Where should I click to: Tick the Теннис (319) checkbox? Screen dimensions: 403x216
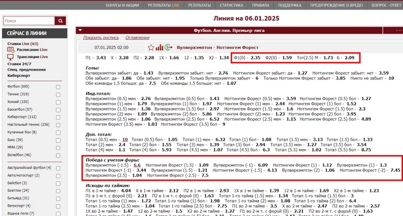point(58,95)
